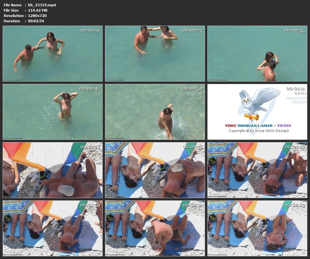Select the frame marked 00:00:59
Image resolution: width=310 pixels, height=259 pixels.
pos(155,112)
